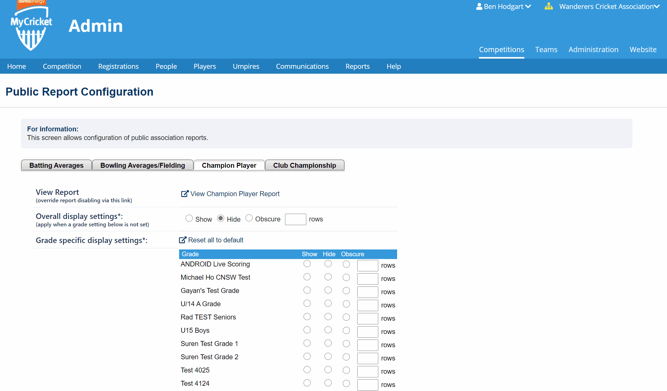Select overall Show radio button
Viewport: 667px width, 391px height.
189,218
